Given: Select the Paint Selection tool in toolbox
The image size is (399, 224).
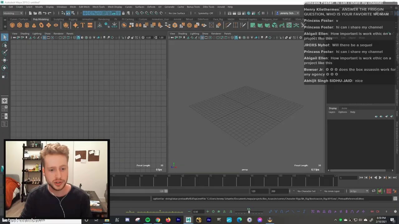Looking at the screenshot, I should coord(5,53).
